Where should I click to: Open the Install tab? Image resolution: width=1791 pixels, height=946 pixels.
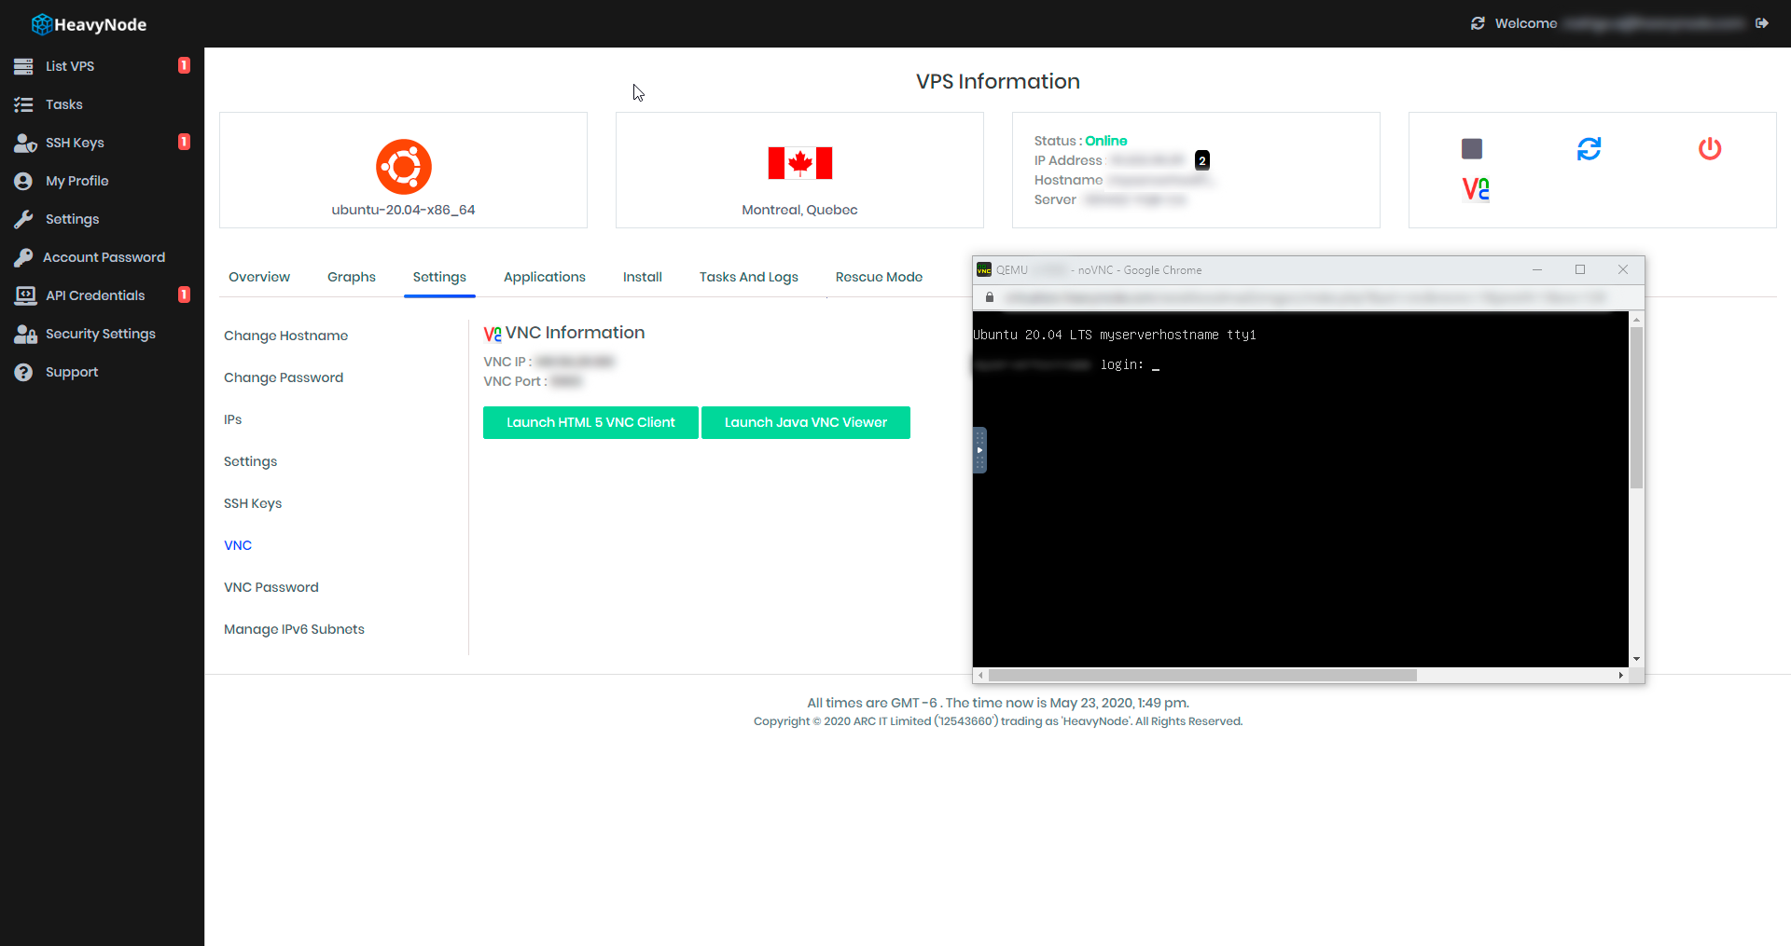pos(643,277)
